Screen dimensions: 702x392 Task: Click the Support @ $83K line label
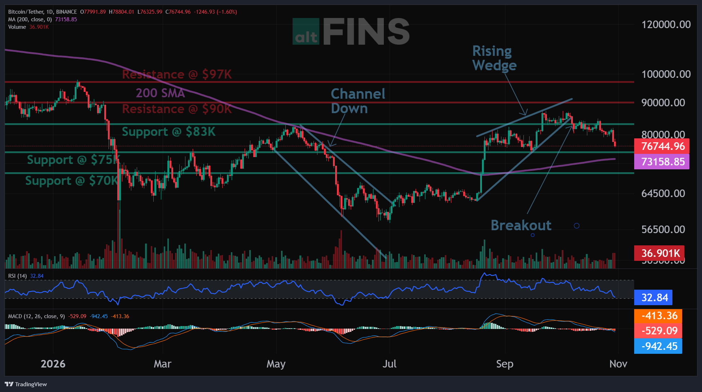168,132
